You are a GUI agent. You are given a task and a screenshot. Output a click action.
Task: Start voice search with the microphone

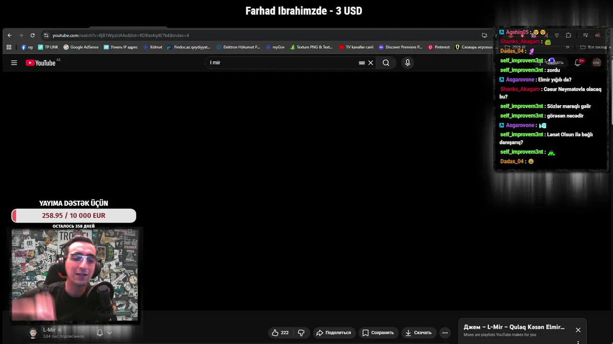pyautogui.click(x=408, y=63)
